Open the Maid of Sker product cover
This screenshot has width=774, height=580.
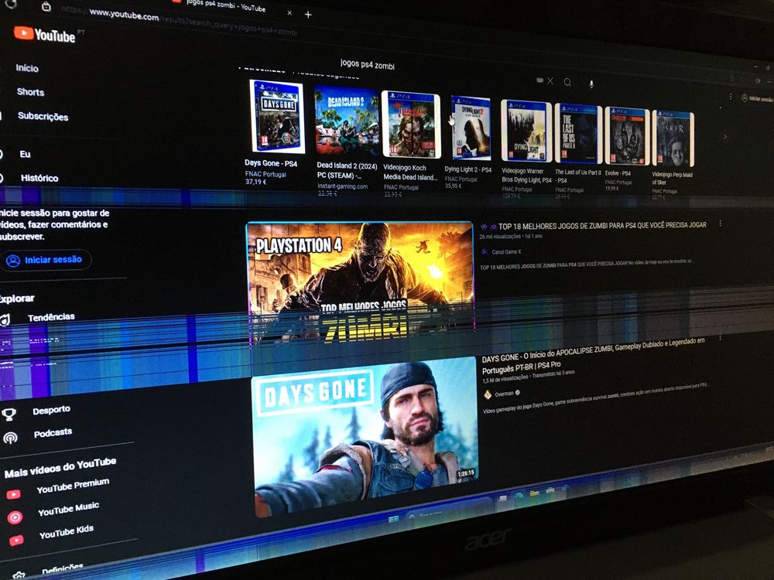coord(673,138)
